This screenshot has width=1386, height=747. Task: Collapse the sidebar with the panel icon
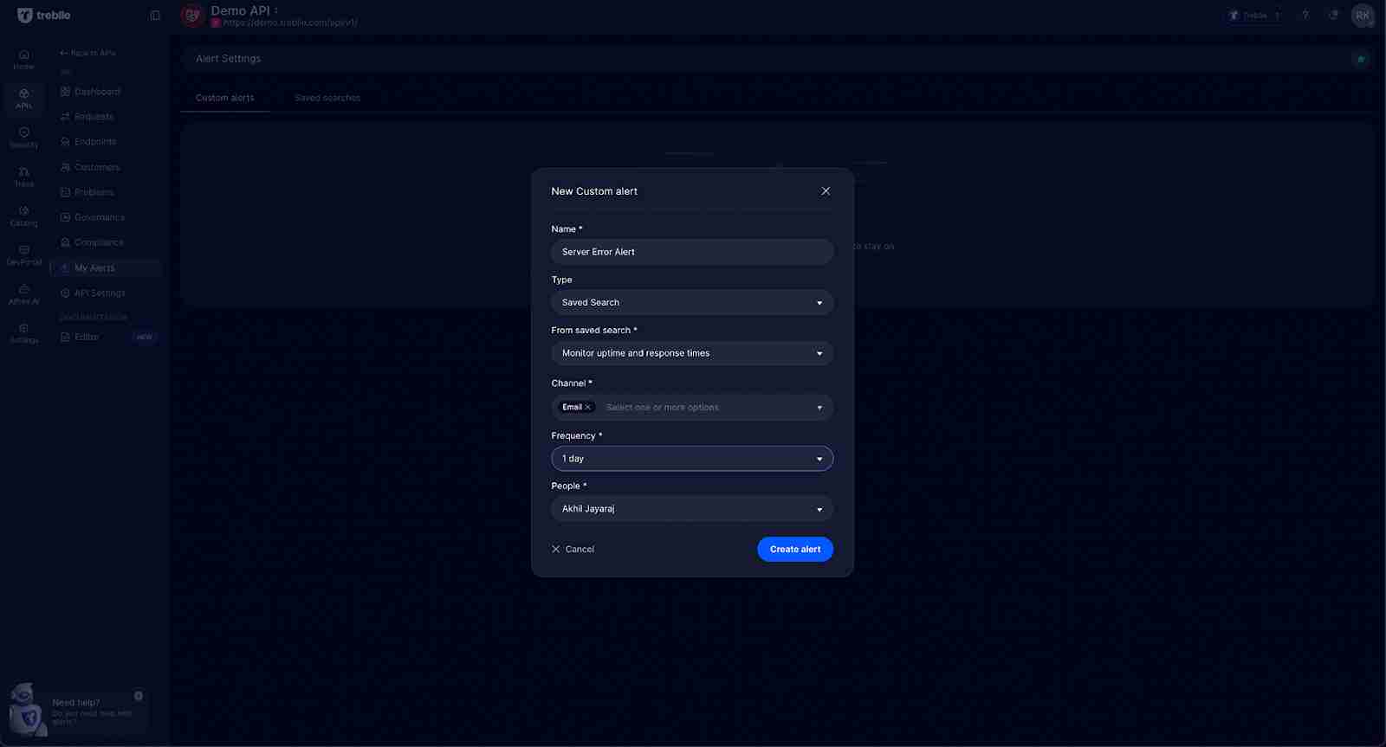point(155,16)
